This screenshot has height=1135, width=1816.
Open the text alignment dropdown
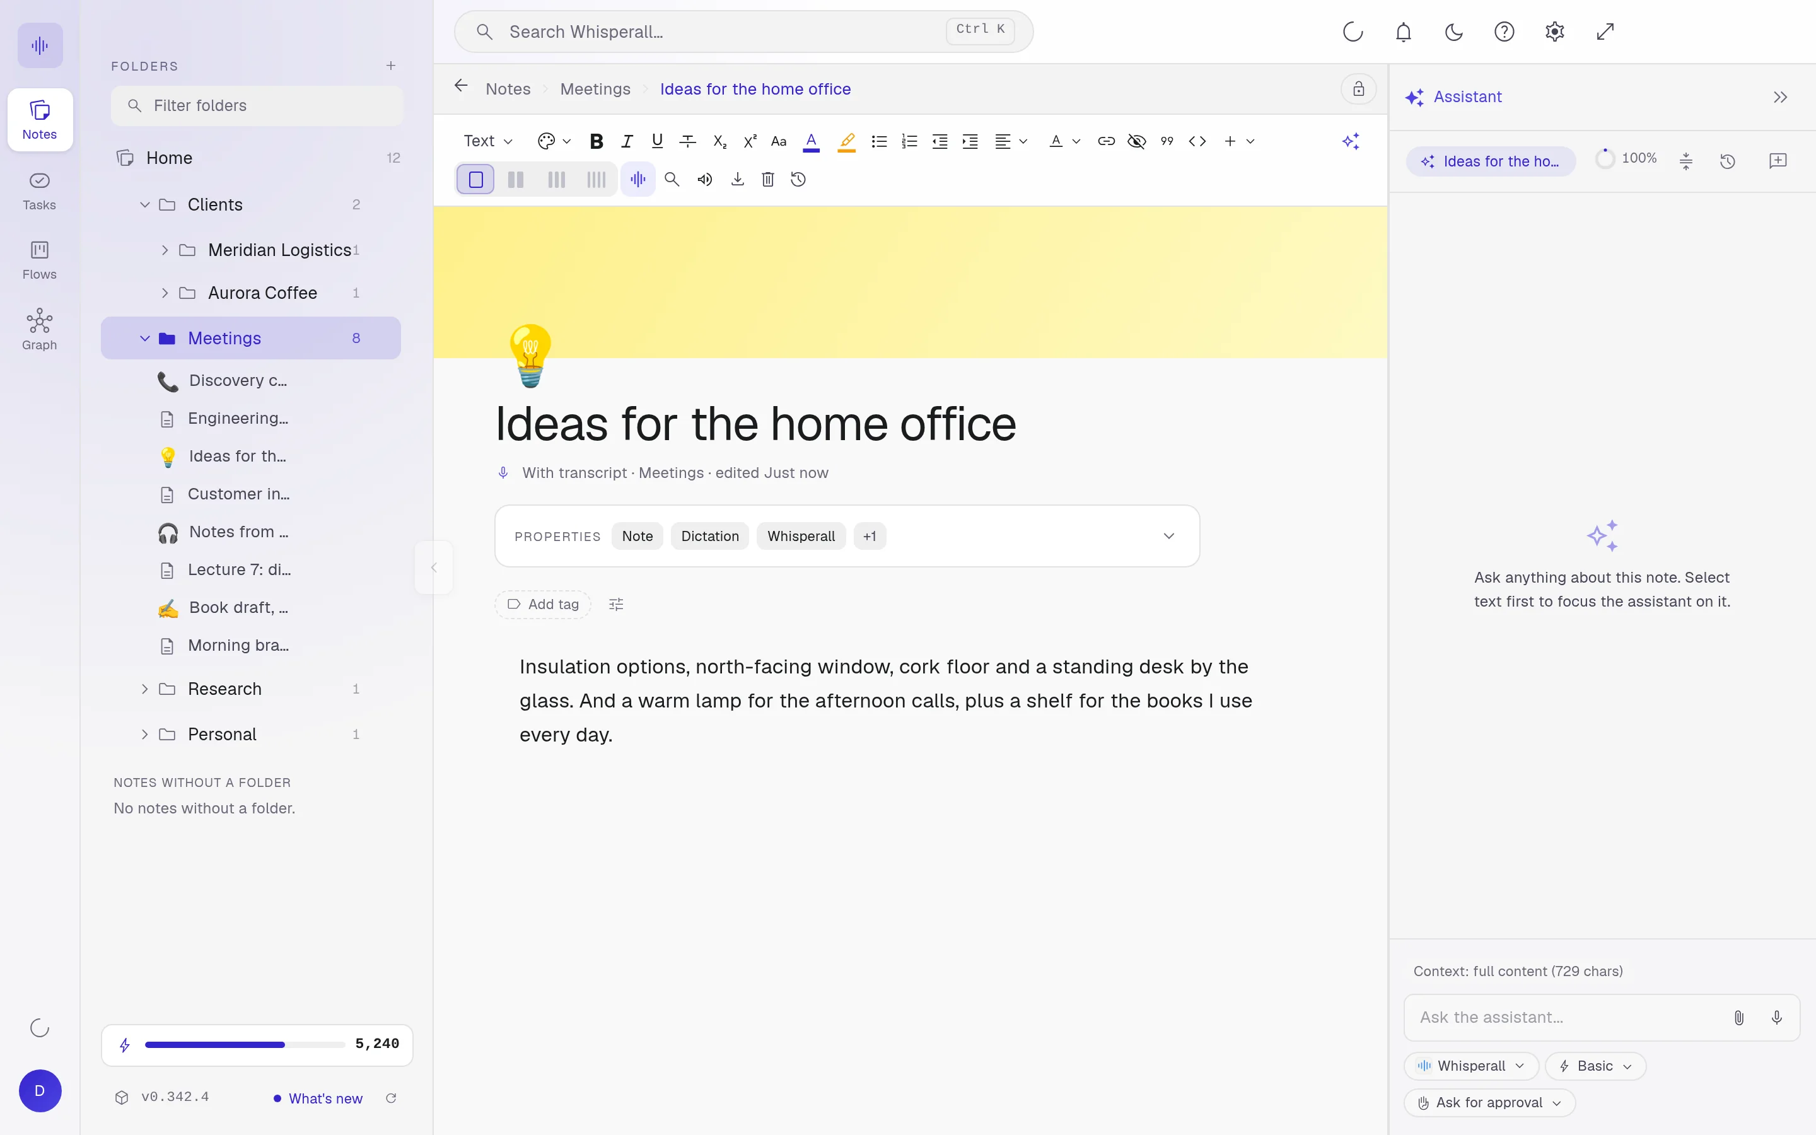pos(1011,141)
